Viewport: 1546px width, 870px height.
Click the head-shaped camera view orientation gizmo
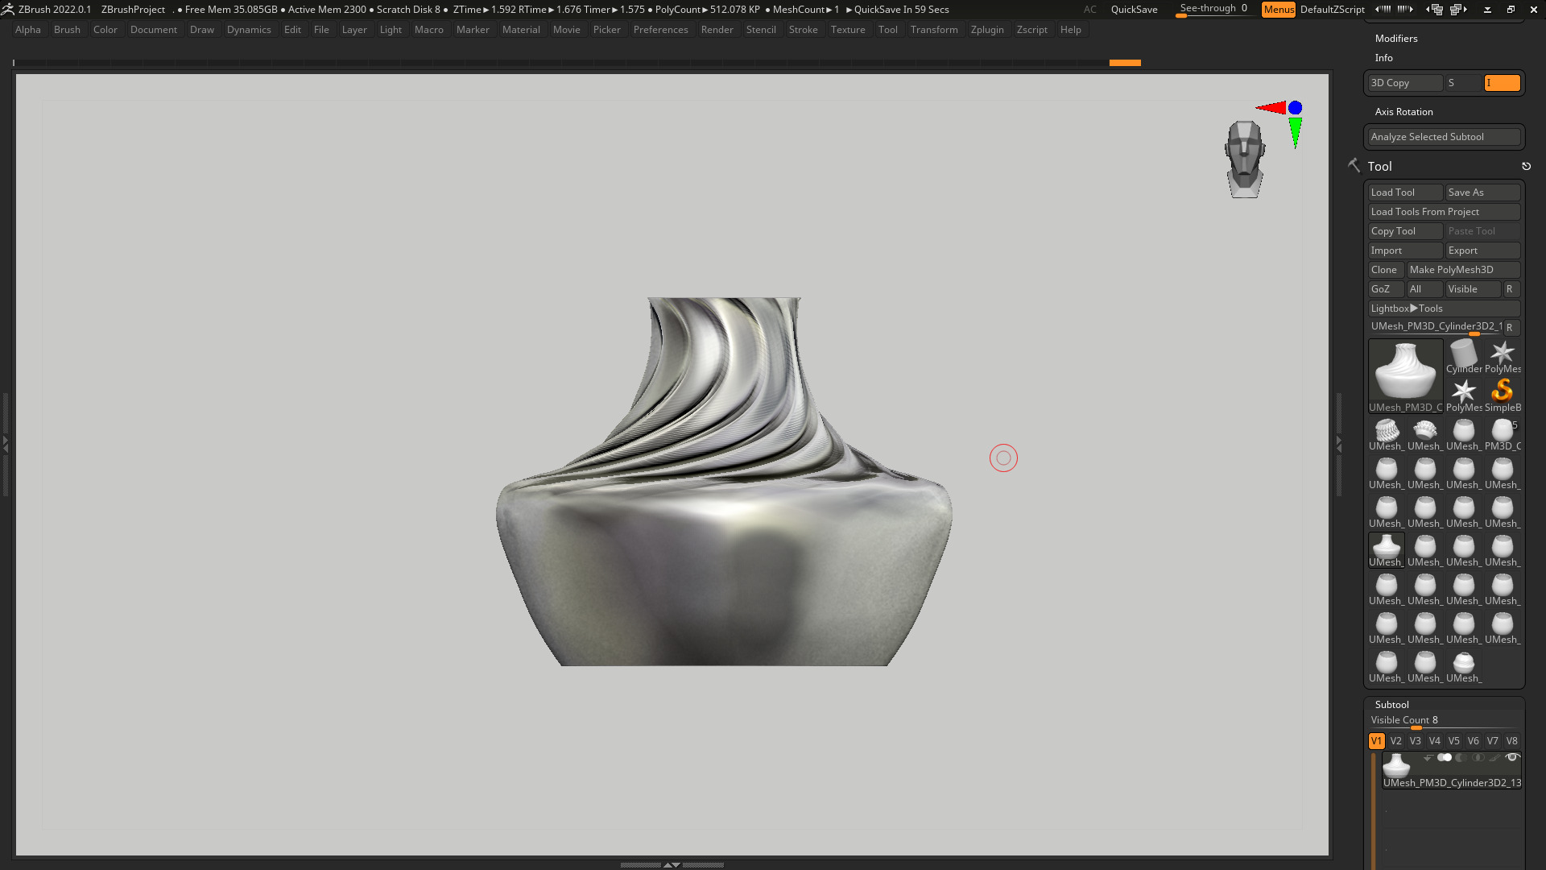(1245, 159)
